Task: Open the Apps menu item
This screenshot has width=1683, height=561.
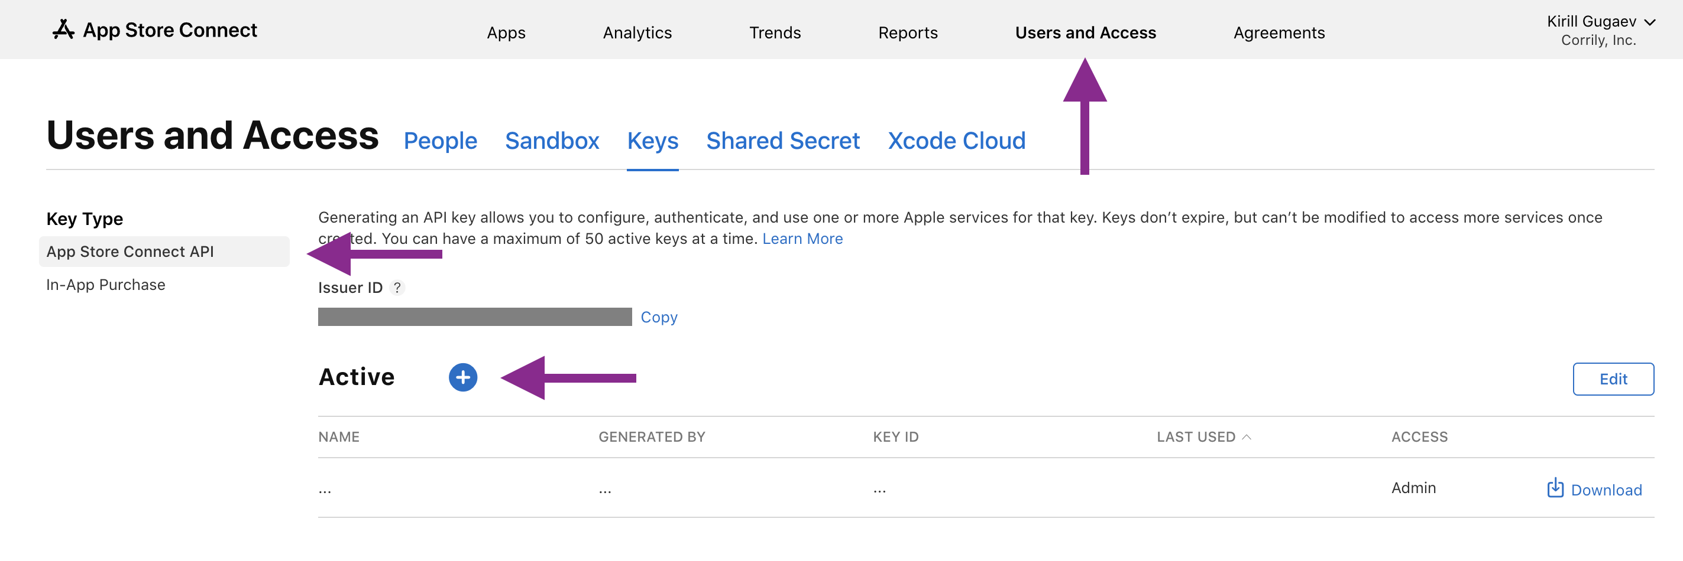Action: 506,32
